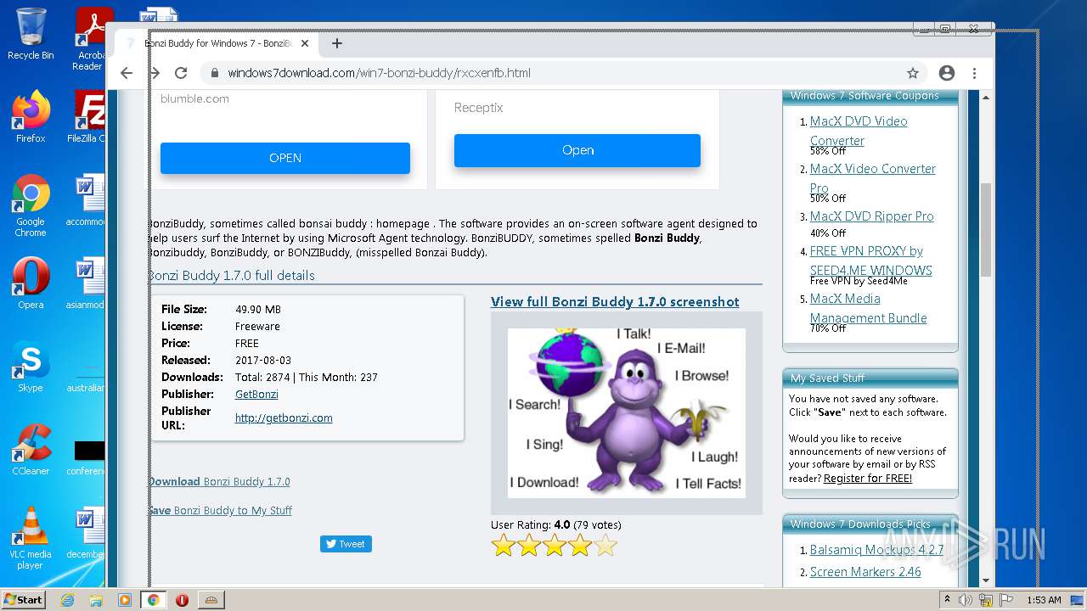The width and height of the screenshot is (1087, 611).
Task: Click the network tray icon
Action: pos(988,600)
